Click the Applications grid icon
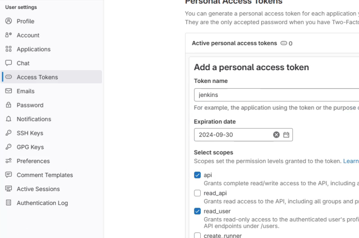 (x=8, y=49)
